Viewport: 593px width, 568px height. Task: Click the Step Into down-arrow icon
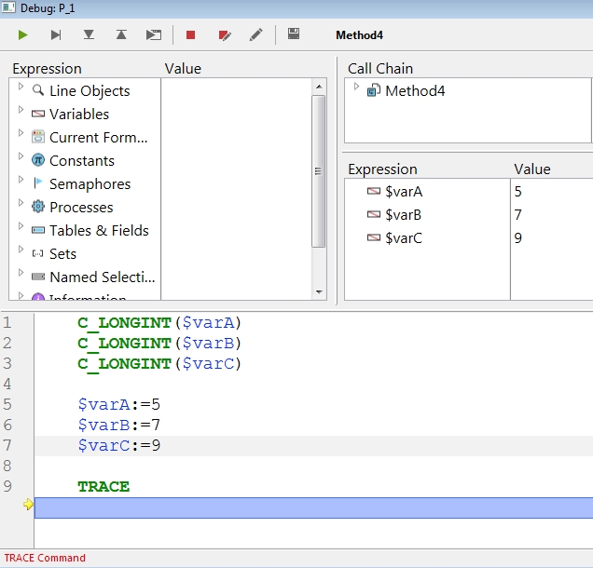89,35
